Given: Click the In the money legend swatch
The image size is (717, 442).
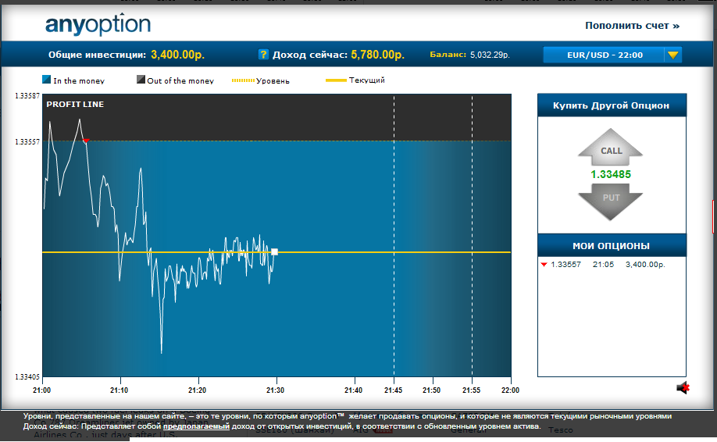Looking at the screenshot, I should point(46,80).
